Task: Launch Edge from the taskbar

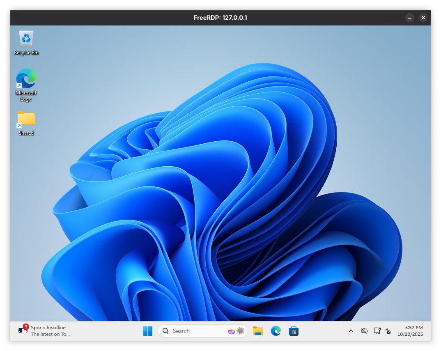Action: coord(276,331)
